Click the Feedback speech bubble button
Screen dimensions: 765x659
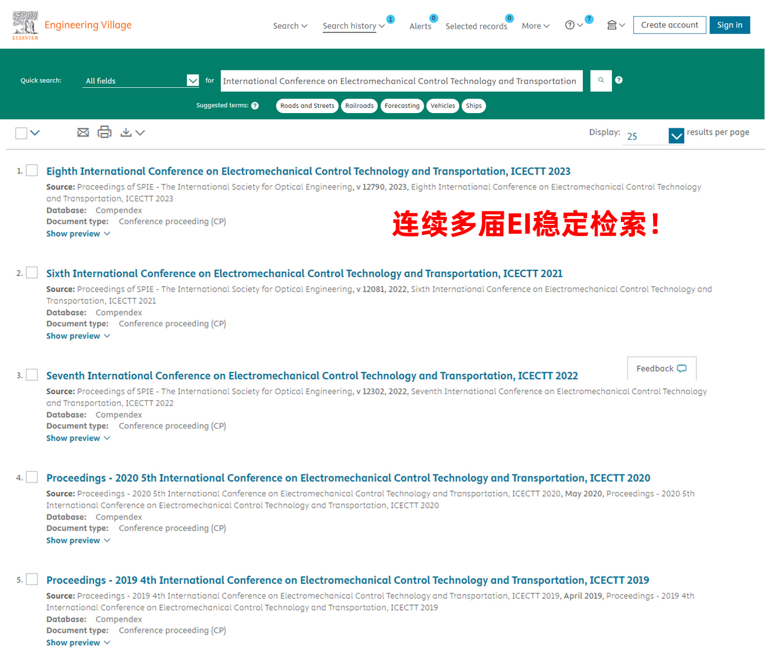tap(662, 368)
